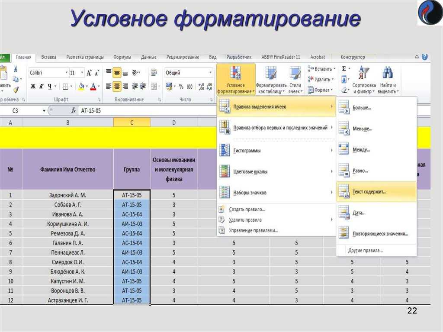
Task: Choose Меньше... highlight rule
Action: [376, 129]
